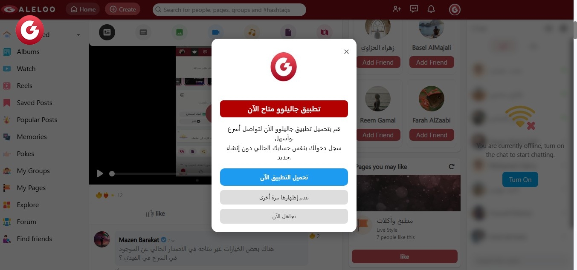Select the music post type icon
The image size is (577, 270).
point(252,32)
